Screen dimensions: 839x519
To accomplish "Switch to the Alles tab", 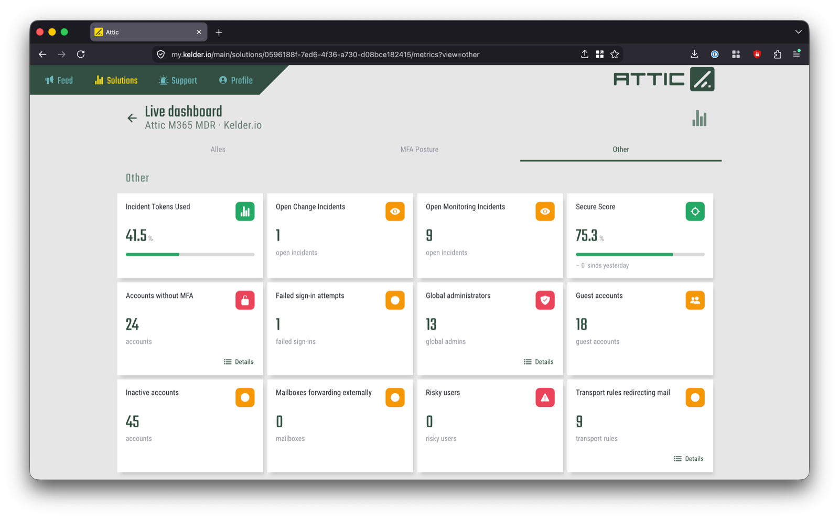I will coord(218,149).
